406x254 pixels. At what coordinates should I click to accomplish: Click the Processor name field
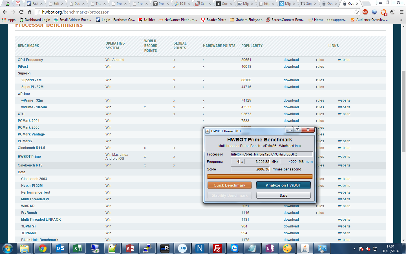[272, 154]
